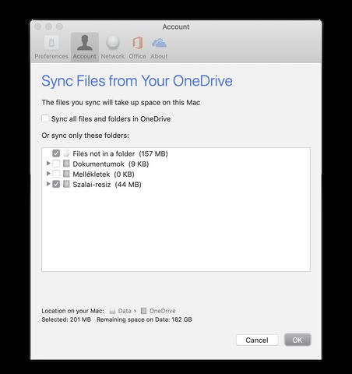
Task: Click the red window close button
Action: tap(38, 26)
